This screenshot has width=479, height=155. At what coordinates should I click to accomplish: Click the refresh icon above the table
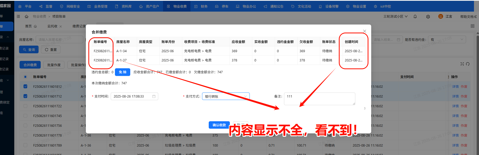coord(468,64)
